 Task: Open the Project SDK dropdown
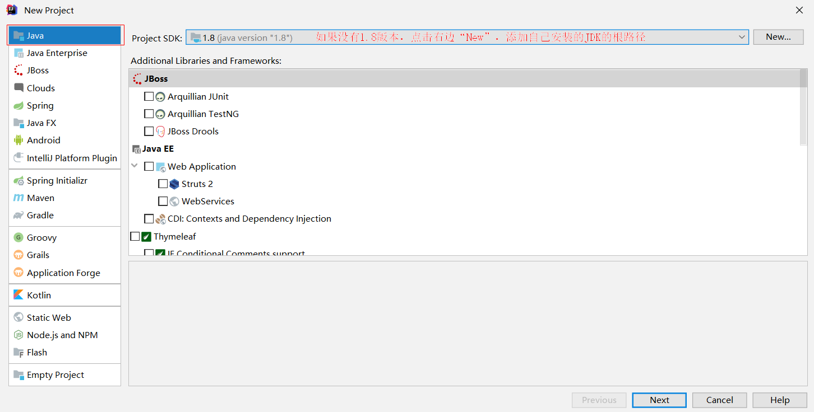[742, 38]
